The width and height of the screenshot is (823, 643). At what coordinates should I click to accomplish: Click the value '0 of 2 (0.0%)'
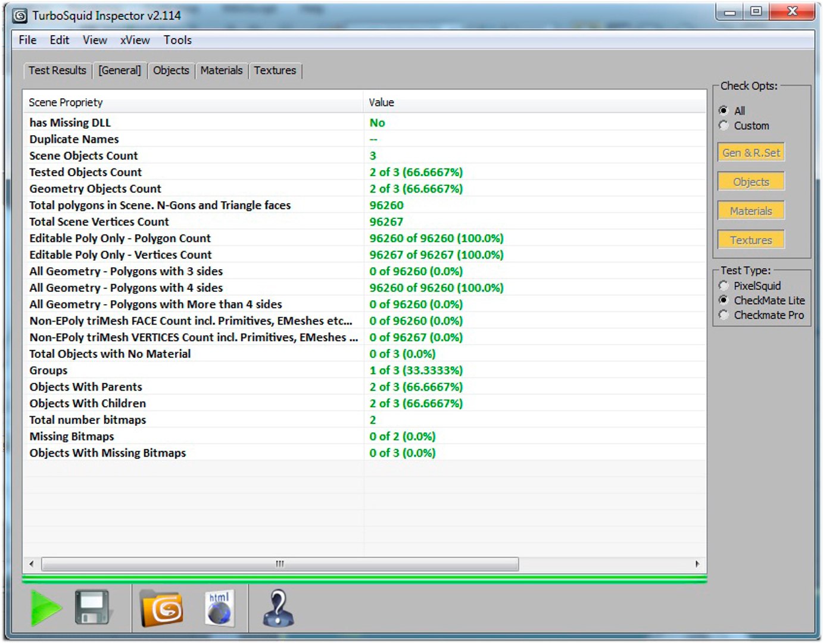[x=403, y=436]
